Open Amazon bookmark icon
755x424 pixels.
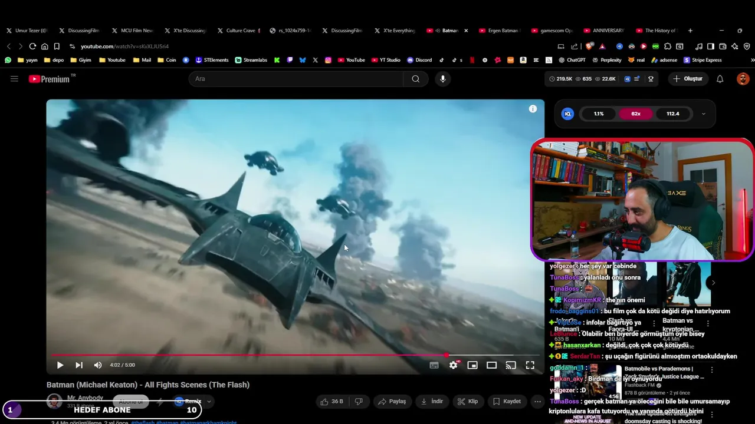(x=523, y=60)
